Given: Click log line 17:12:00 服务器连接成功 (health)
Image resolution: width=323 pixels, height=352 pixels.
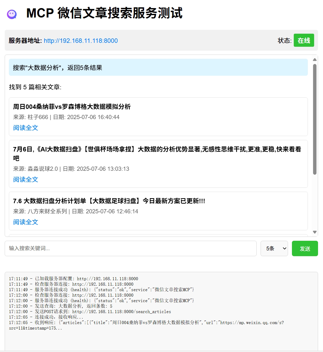Looking at the screenshot, I should [101, 301].
